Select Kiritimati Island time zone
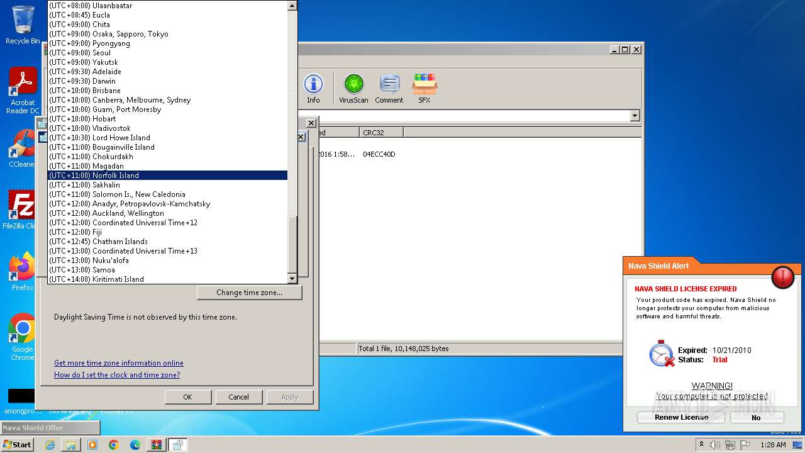Image resolution: width=805 pixels, height=453 pixels. click(x=168, y=279)
